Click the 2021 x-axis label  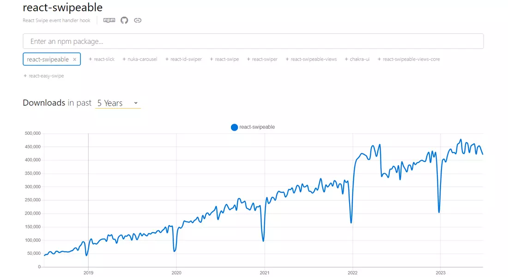click(264, 273)
